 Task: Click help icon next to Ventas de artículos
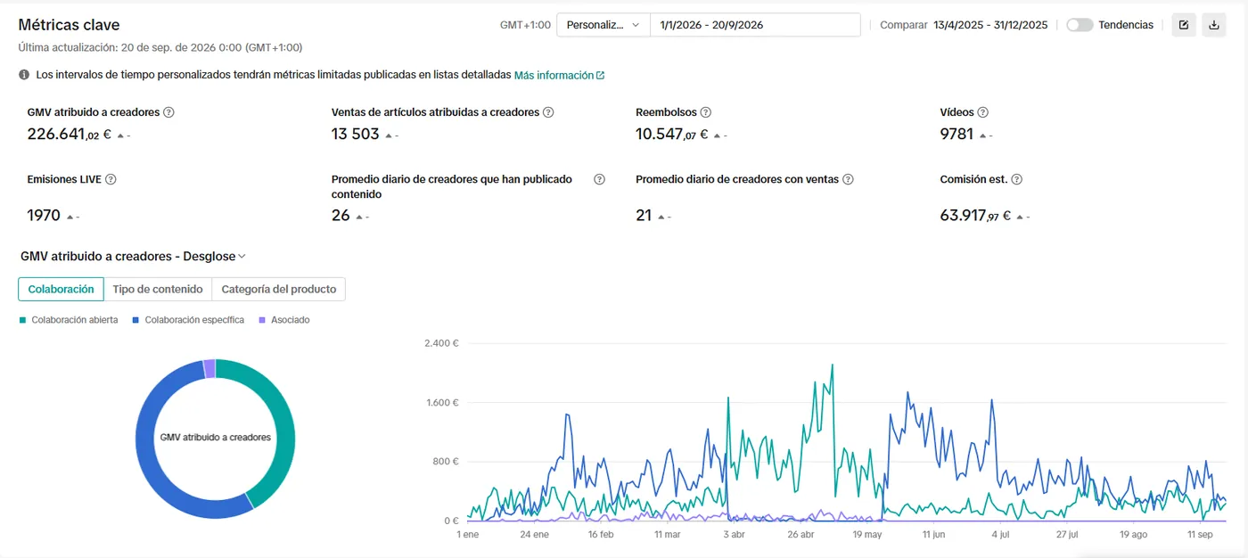549,112
